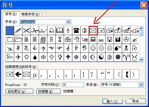149x107 pixels.
Task: Select the floppy disk symbol
Action: (110, 39)
